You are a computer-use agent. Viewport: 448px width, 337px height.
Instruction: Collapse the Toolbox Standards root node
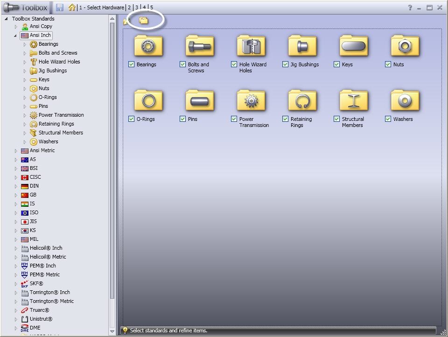coord(6,19)
